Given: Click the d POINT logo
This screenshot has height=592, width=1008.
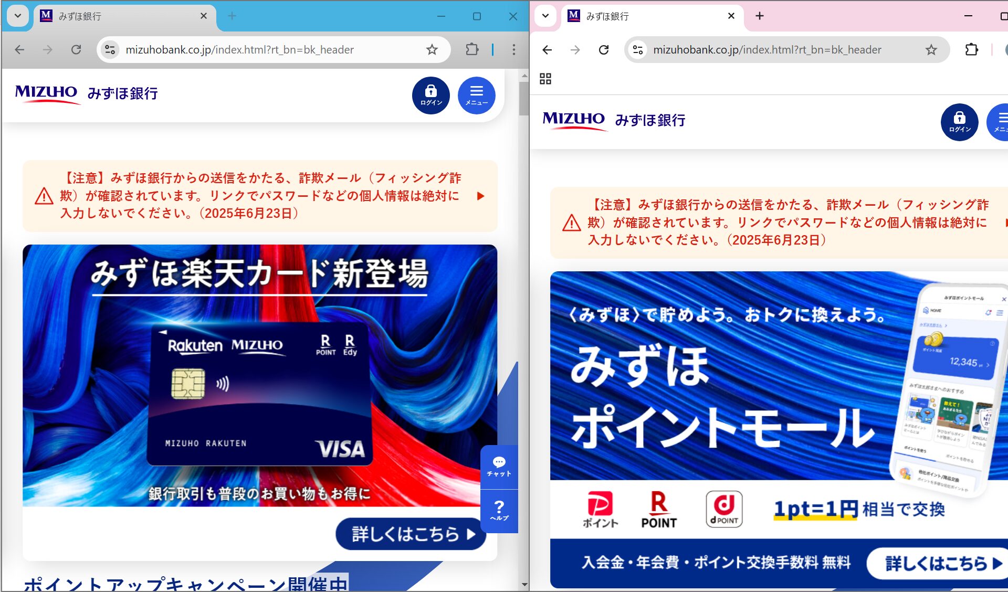Looking at the screenshot, I should [x=724, y=509].
